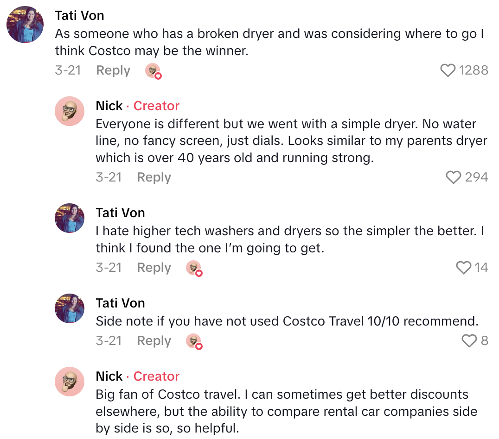This screenshot has height=439, width=499.
Task: Open Tati Von's avatar on top comment
Action: point(25,25)
